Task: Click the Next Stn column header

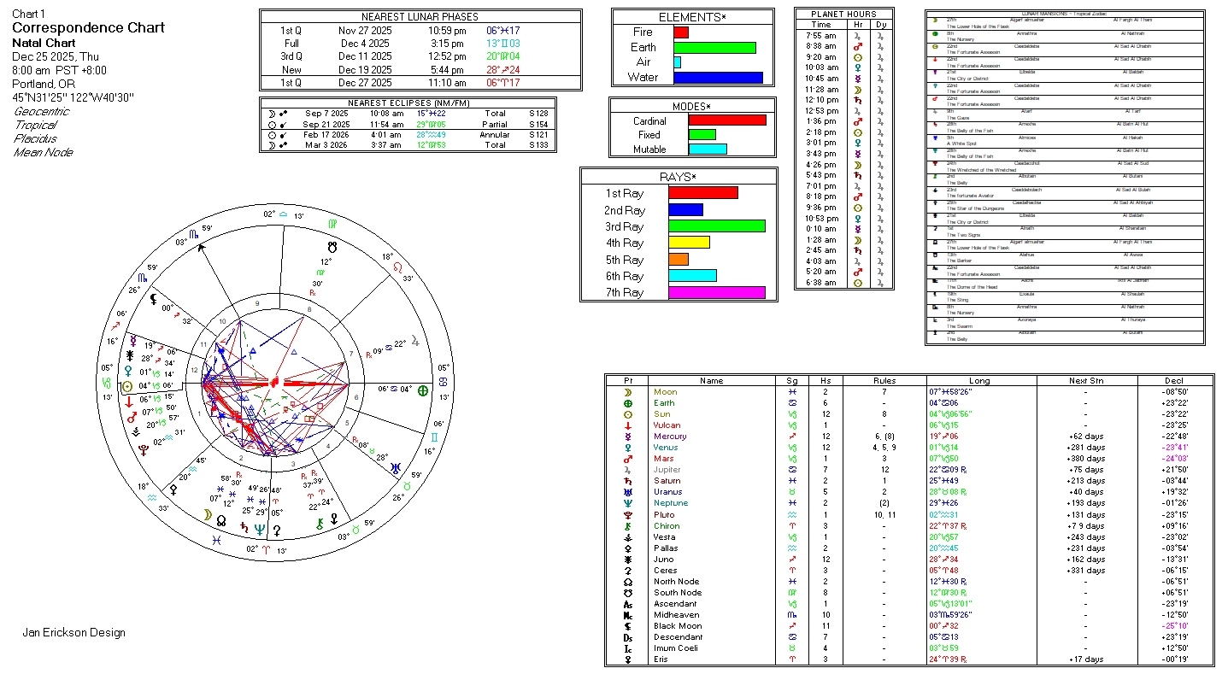Action: (1084, 381)
